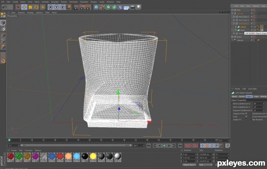Open the Create menu in main menu bar
Screen dimensions: 267x169
pyautogui.click(x=15, y=2)
